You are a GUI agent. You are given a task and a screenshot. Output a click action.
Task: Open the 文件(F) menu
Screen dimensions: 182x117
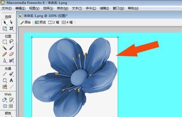tap(7, 8)
